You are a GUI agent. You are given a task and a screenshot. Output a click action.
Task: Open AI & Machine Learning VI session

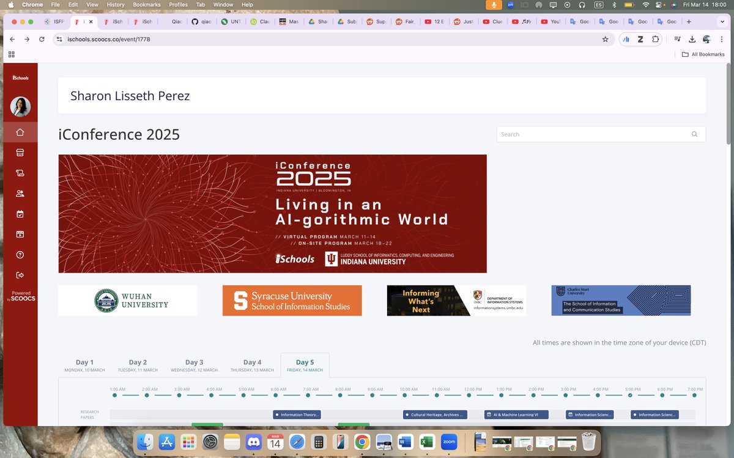pyautogui.click(x=516, y=415)
